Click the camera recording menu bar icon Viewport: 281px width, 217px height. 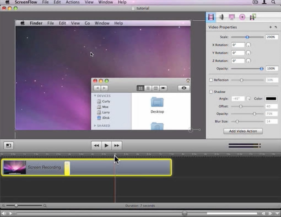[x=255, y=2]
